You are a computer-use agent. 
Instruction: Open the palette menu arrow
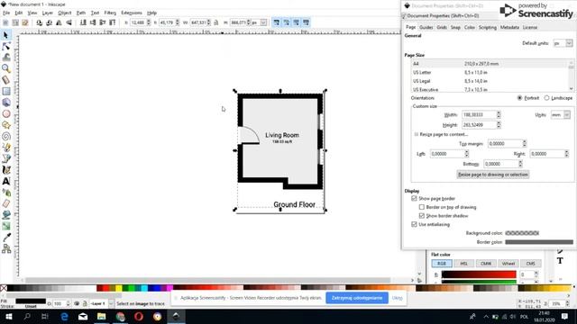pos(573,287)
